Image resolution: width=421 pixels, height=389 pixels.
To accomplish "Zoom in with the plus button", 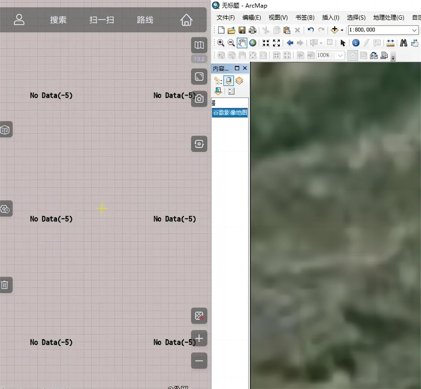I will pyautogui.click(x=199, y=338).
